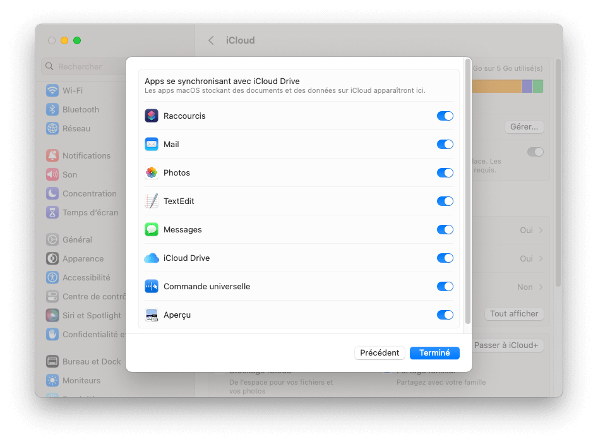Click the Bureau et Dock icon
The width and height of the screenshot is (598, 444).
pyautogui.click(x=52, y=362)
